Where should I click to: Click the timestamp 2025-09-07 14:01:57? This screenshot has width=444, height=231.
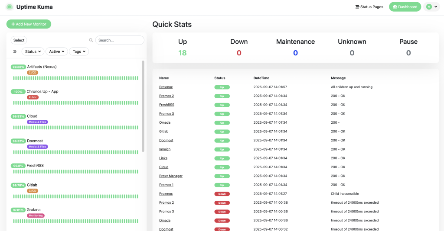271,87
